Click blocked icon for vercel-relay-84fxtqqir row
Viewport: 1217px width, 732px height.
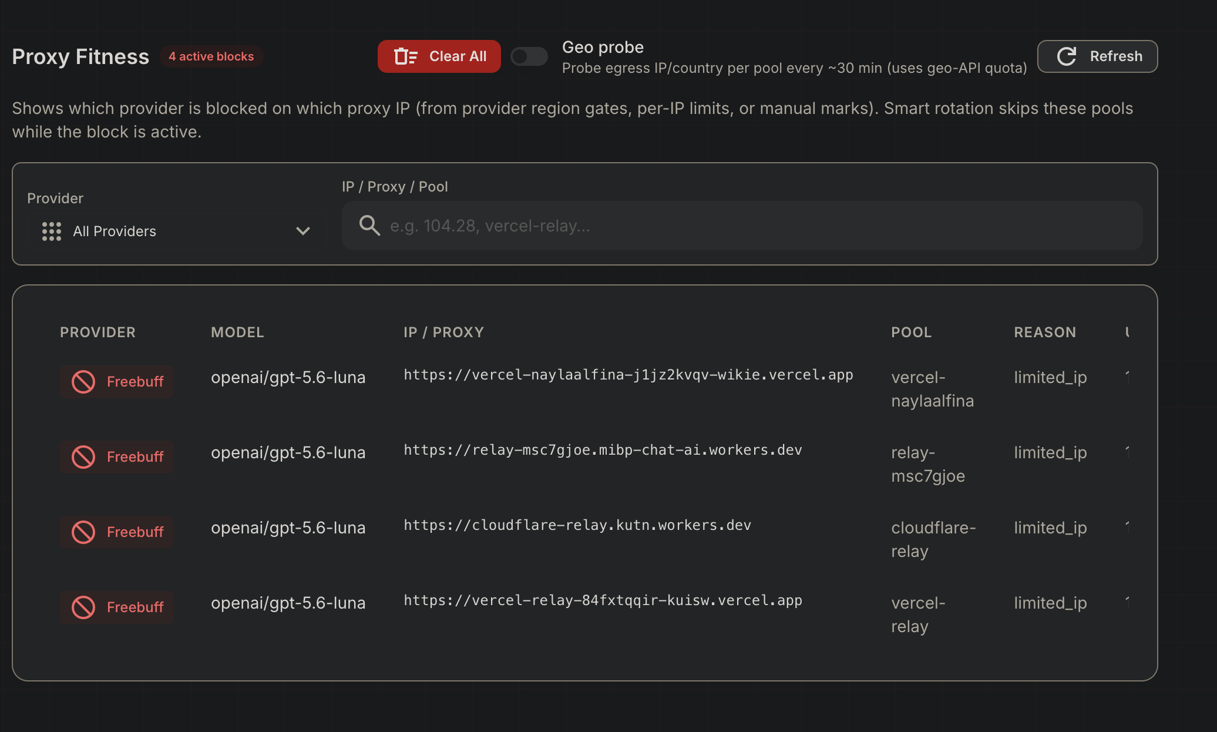pos(83,607)
